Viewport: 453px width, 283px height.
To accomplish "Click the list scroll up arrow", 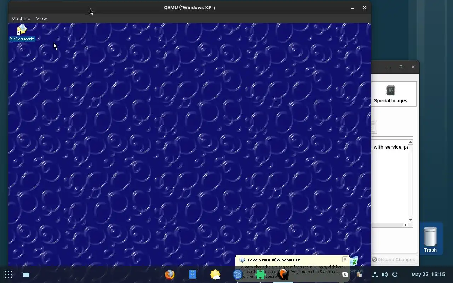I will coord(411,142).
